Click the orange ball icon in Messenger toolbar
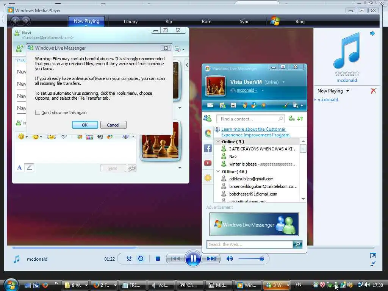Screen dimensions: 388x291 tap(264, 105)
